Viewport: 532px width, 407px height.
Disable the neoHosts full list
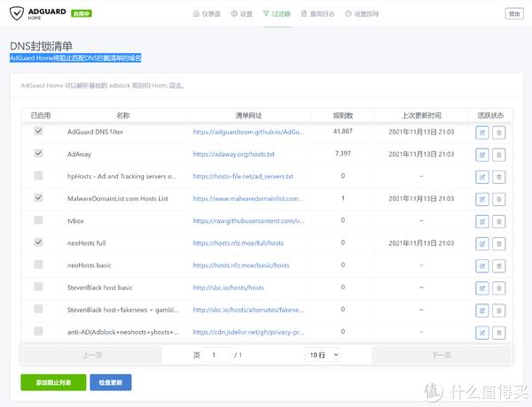pos(38,242)
